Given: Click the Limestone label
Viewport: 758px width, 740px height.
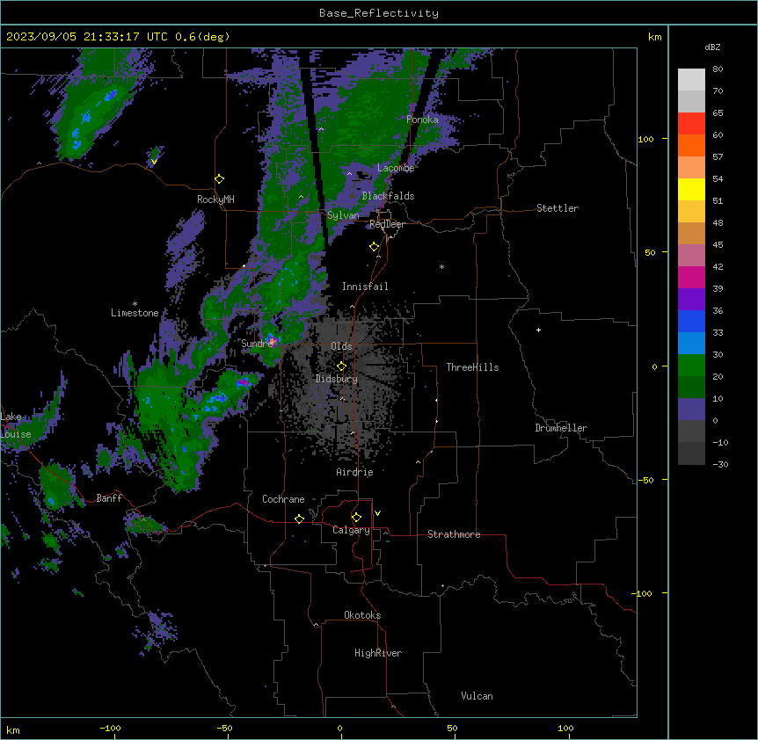Looking at the screenshot, I should click(135, 313).
